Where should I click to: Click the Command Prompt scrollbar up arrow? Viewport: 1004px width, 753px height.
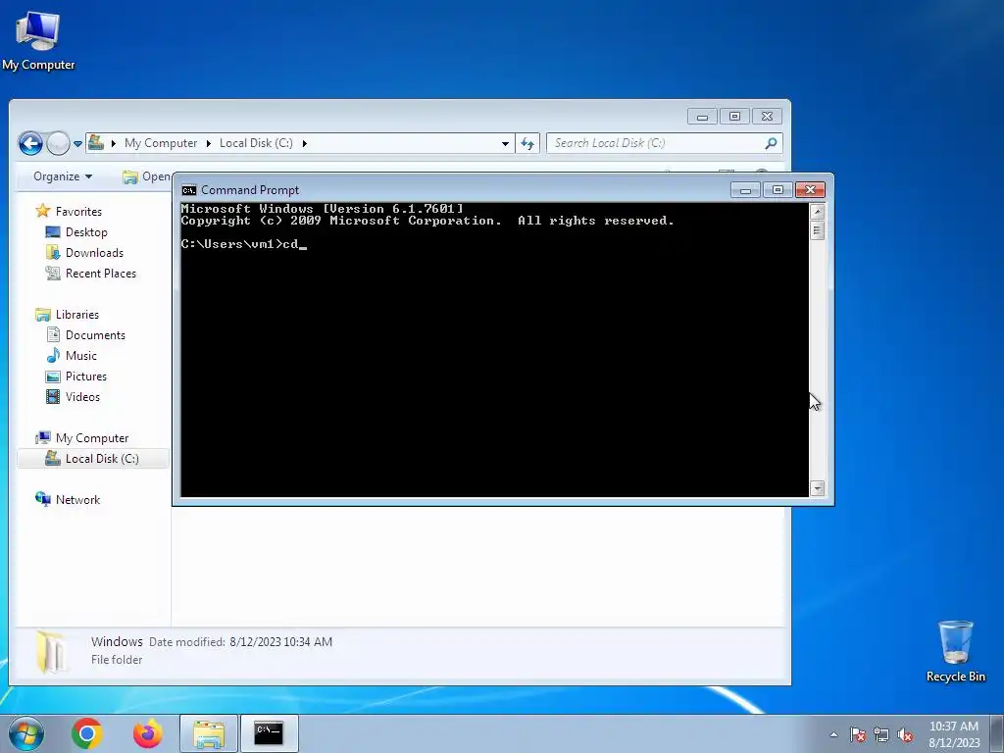817,212
